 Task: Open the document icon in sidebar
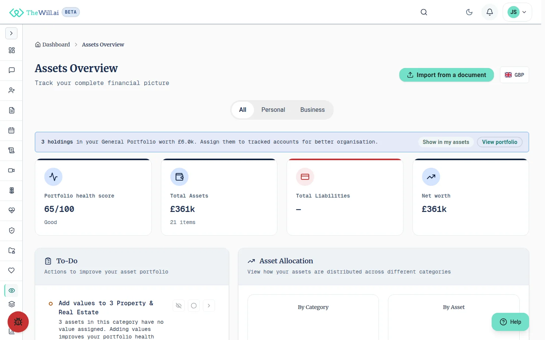[12, 110]
